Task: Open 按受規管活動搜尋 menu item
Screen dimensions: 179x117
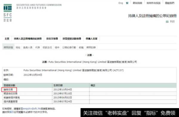Action: tap(72, 39)
